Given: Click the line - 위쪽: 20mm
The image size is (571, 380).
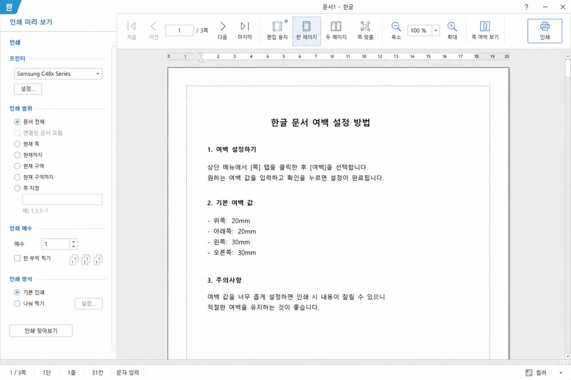Looking at the screenshot, I should (x=228, y=221).
